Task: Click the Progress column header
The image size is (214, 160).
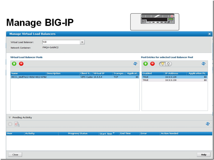Action: point(68,134)
